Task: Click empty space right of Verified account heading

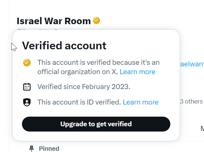Action: tap(142, 46)
